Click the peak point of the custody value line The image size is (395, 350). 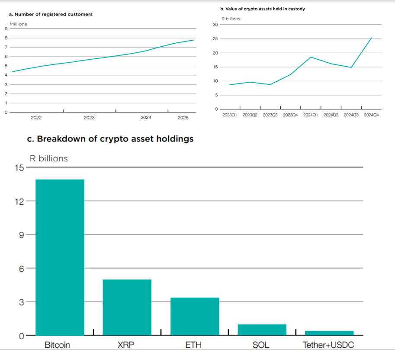tap(371, 38)
